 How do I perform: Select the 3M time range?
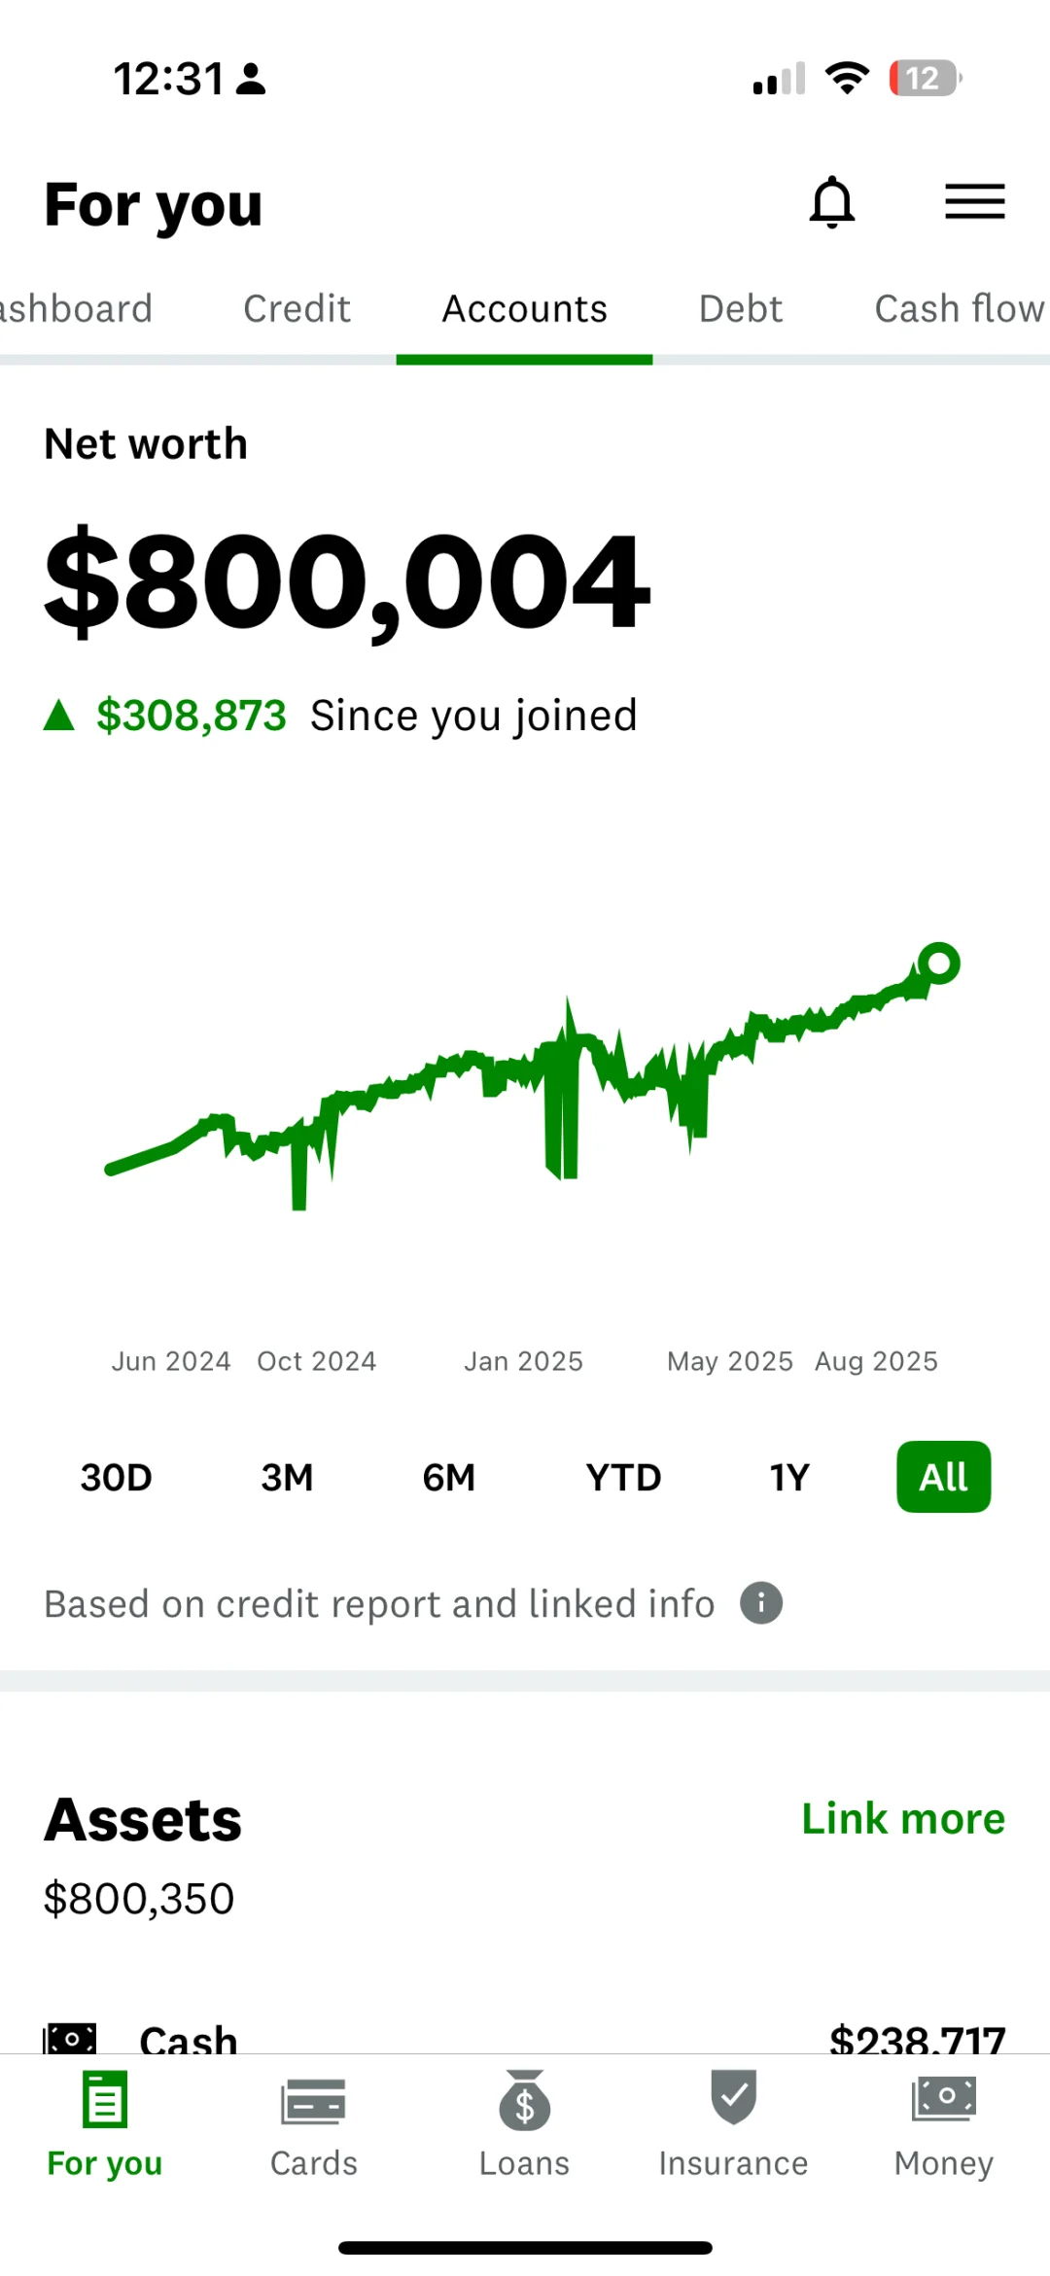tap(287, 1478)
